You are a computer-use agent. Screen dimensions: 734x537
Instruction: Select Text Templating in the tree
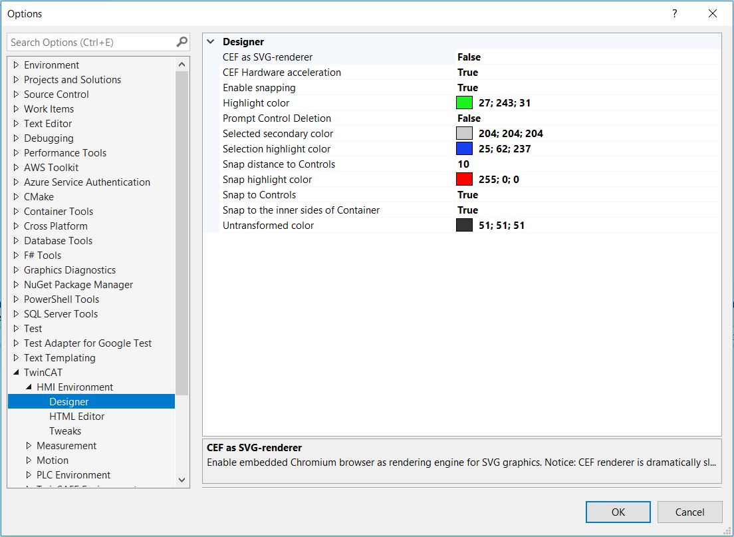(x=59, y=357)
